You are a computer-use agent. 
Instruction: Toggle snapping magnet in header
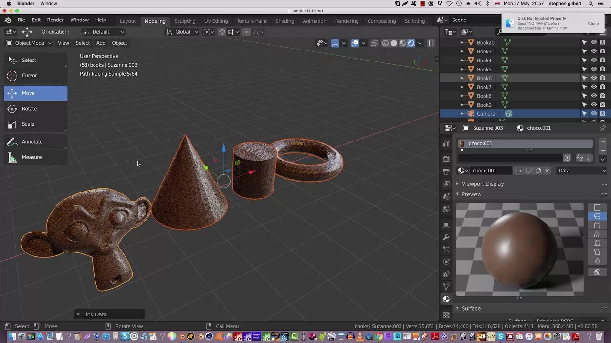(x=221, y=32)
